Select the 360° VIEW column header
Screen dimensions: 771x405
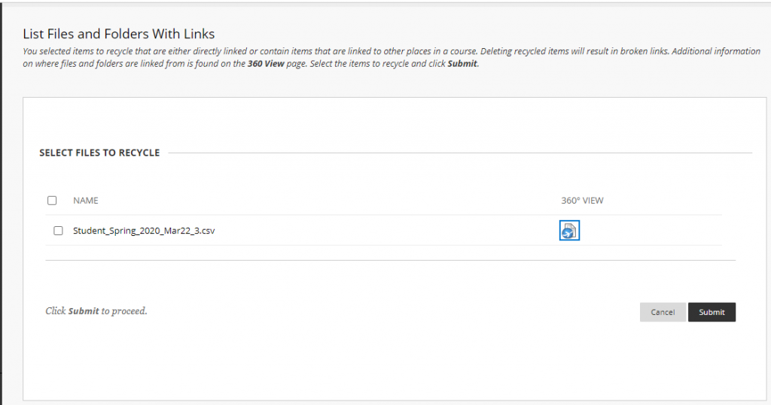tap(582, 201)
